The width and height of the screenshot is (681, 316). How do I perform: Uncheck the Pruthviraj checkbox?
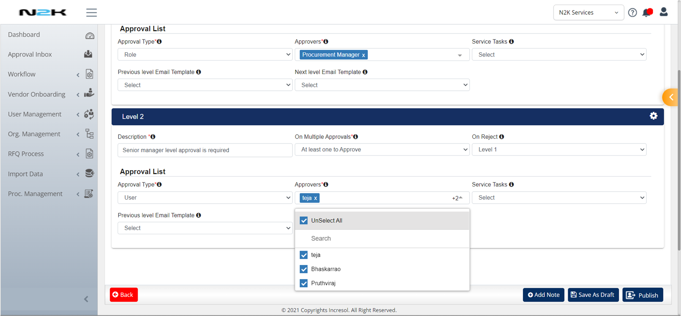click(304, 283)
